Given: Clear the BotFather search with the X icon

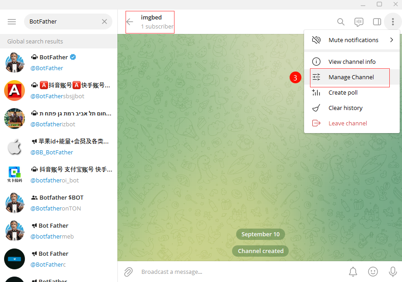Looking at the screenshot, I should [x=104, y=21].
